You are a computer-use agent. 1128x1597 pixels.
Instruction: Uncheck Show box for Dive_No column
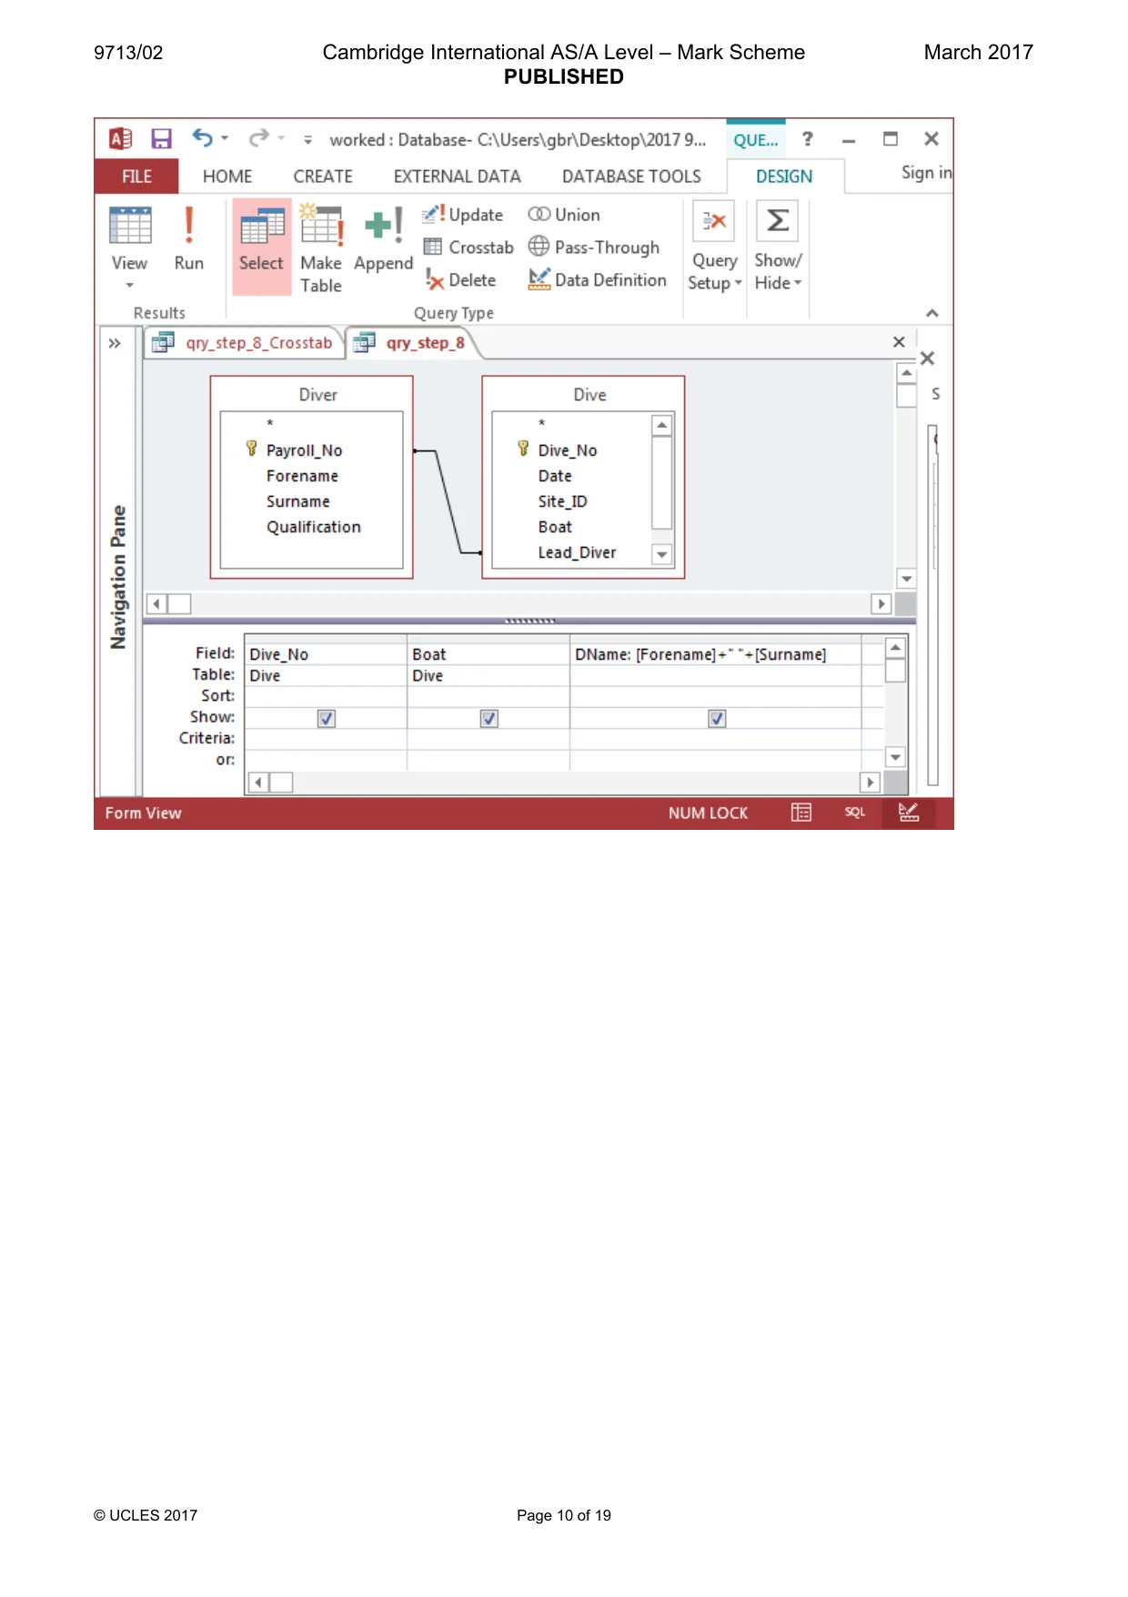click(327, 719)
